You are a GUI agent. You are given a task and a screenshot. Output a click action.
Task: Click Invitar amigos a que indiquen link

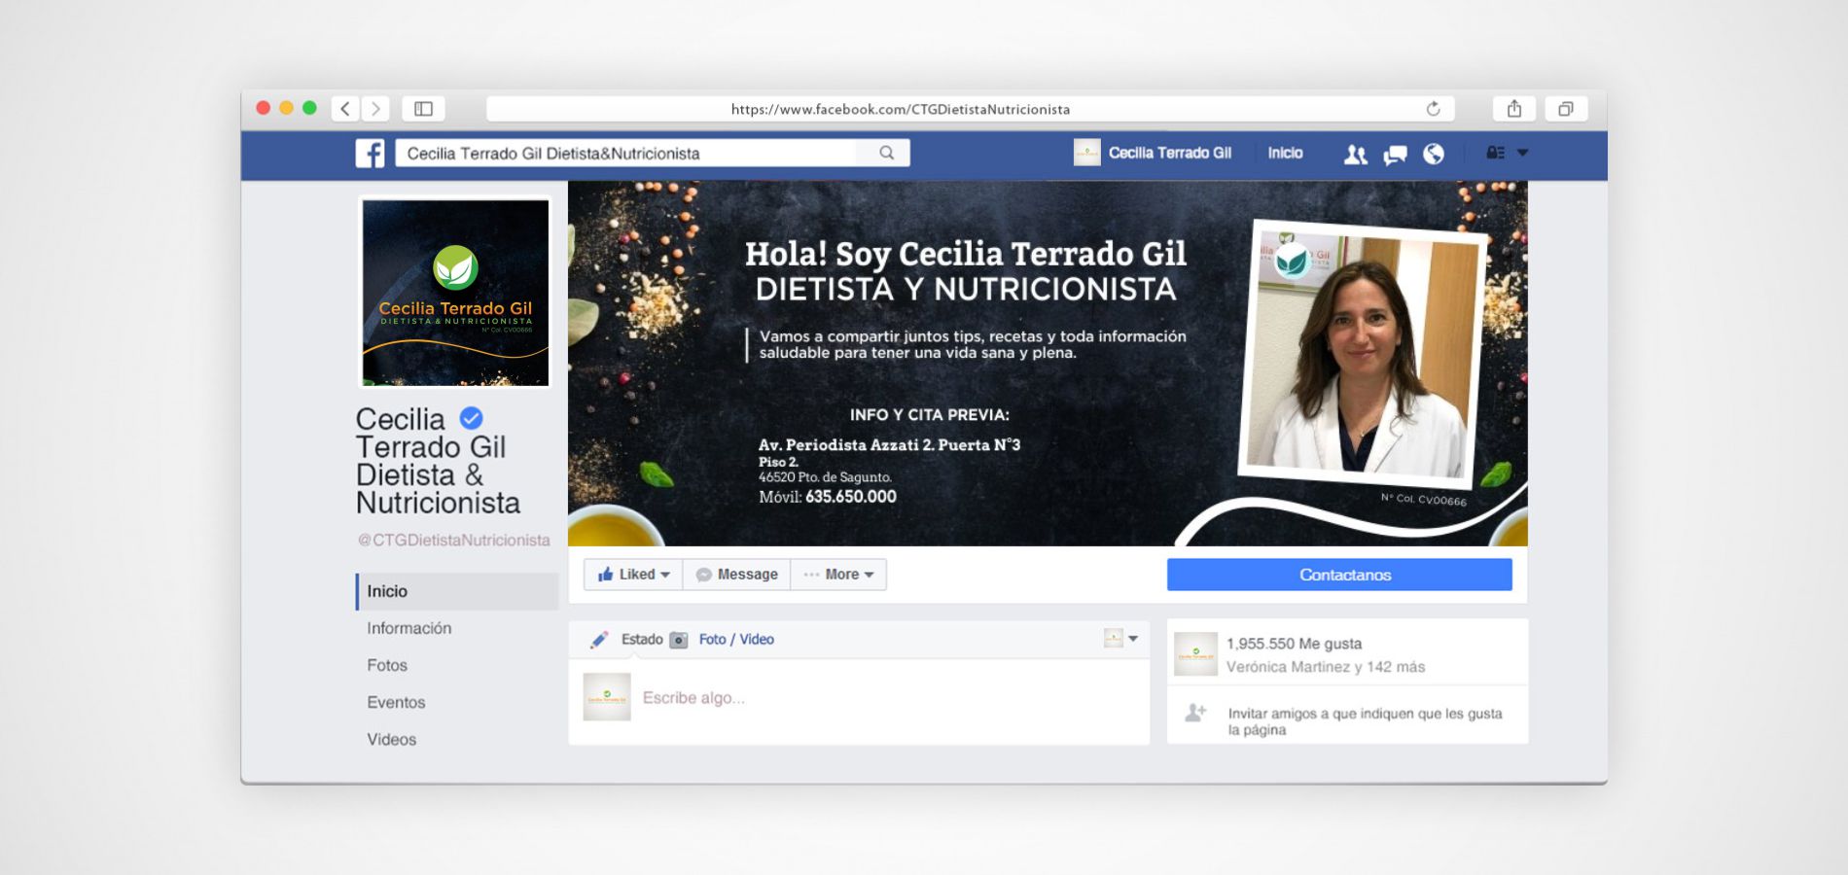(1365, 721)
